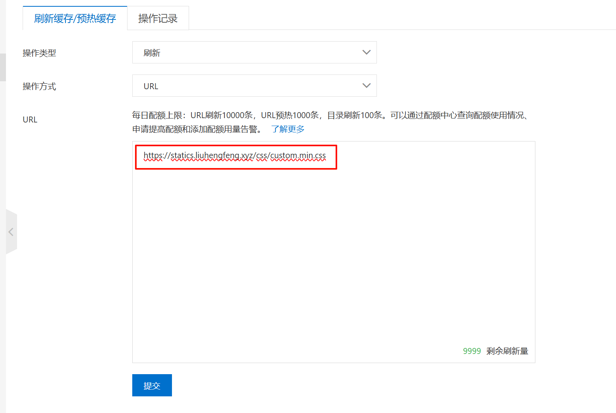Expand the 操作类型 dropdown chevron
The height and width of the screenshot is (413, 616).
point(366,52)
